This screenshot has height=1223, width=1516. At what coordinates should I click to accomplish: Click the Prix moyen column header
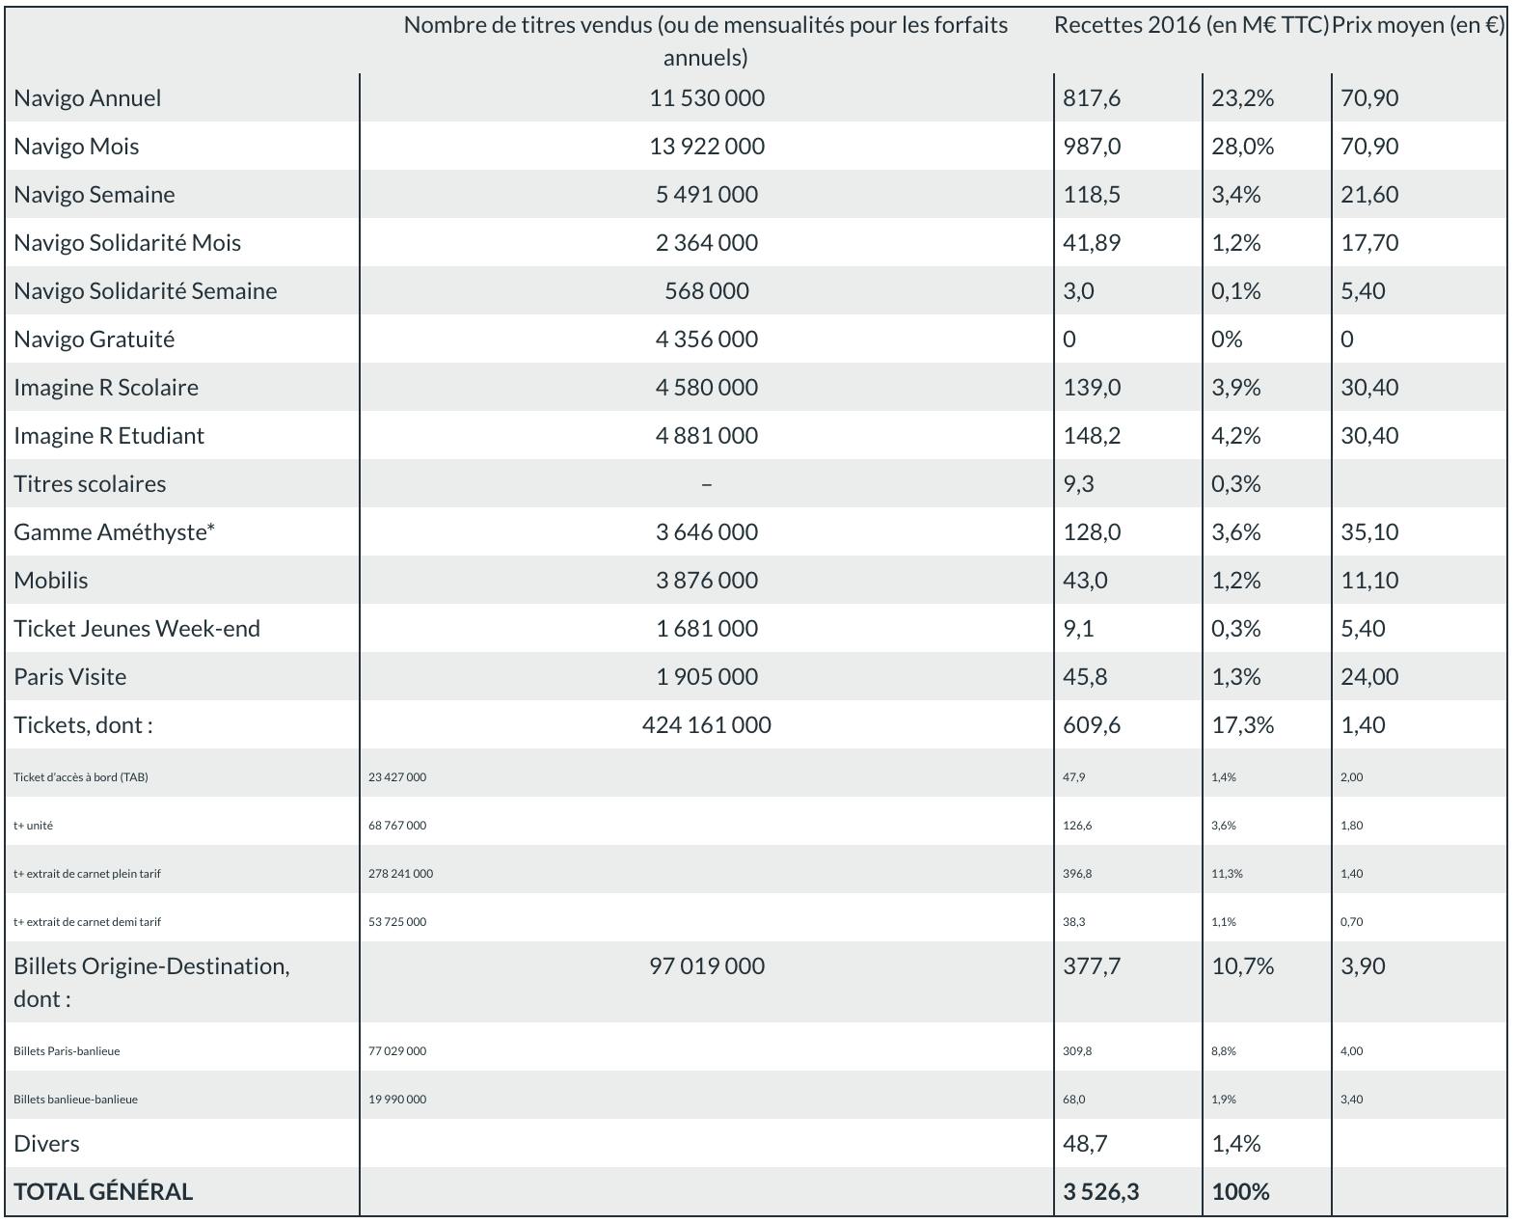pyautogui.click(x=1418, y=25)
